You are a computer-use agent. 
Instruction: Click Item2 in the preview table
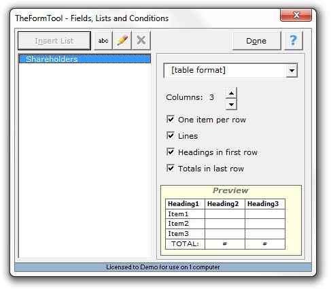185,224
